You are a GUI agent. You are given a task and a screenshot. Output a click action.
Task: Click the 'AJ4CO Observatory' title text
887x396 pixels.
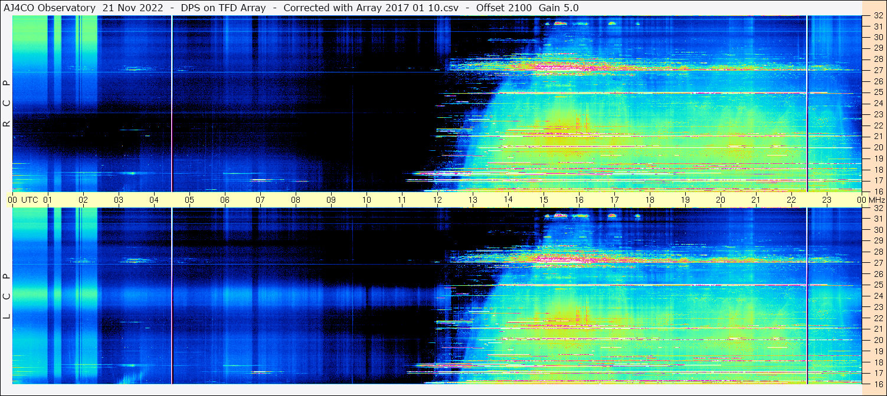pos(50,8)
